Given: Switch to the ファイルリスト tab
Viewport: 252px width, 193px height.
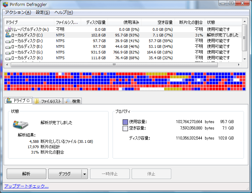Looking at the screenshot, I should (x=48, y=101).
